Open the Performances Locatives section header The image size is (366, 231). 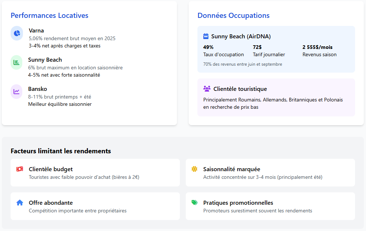49,15
